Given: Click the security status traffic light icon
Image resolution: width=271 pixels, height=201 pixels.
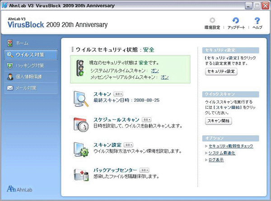Looking at the screenshot, I should pos(80,68).
